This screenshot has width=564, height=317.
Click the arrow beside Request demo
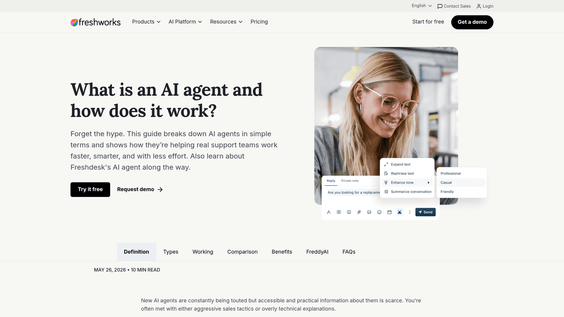(x=160, y=190)
